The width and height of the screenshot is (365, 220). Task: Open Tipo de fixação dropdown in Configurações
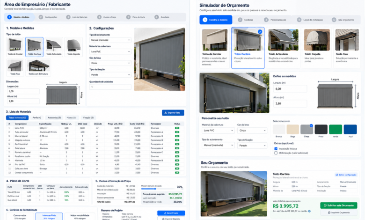[x=110, y=75]
